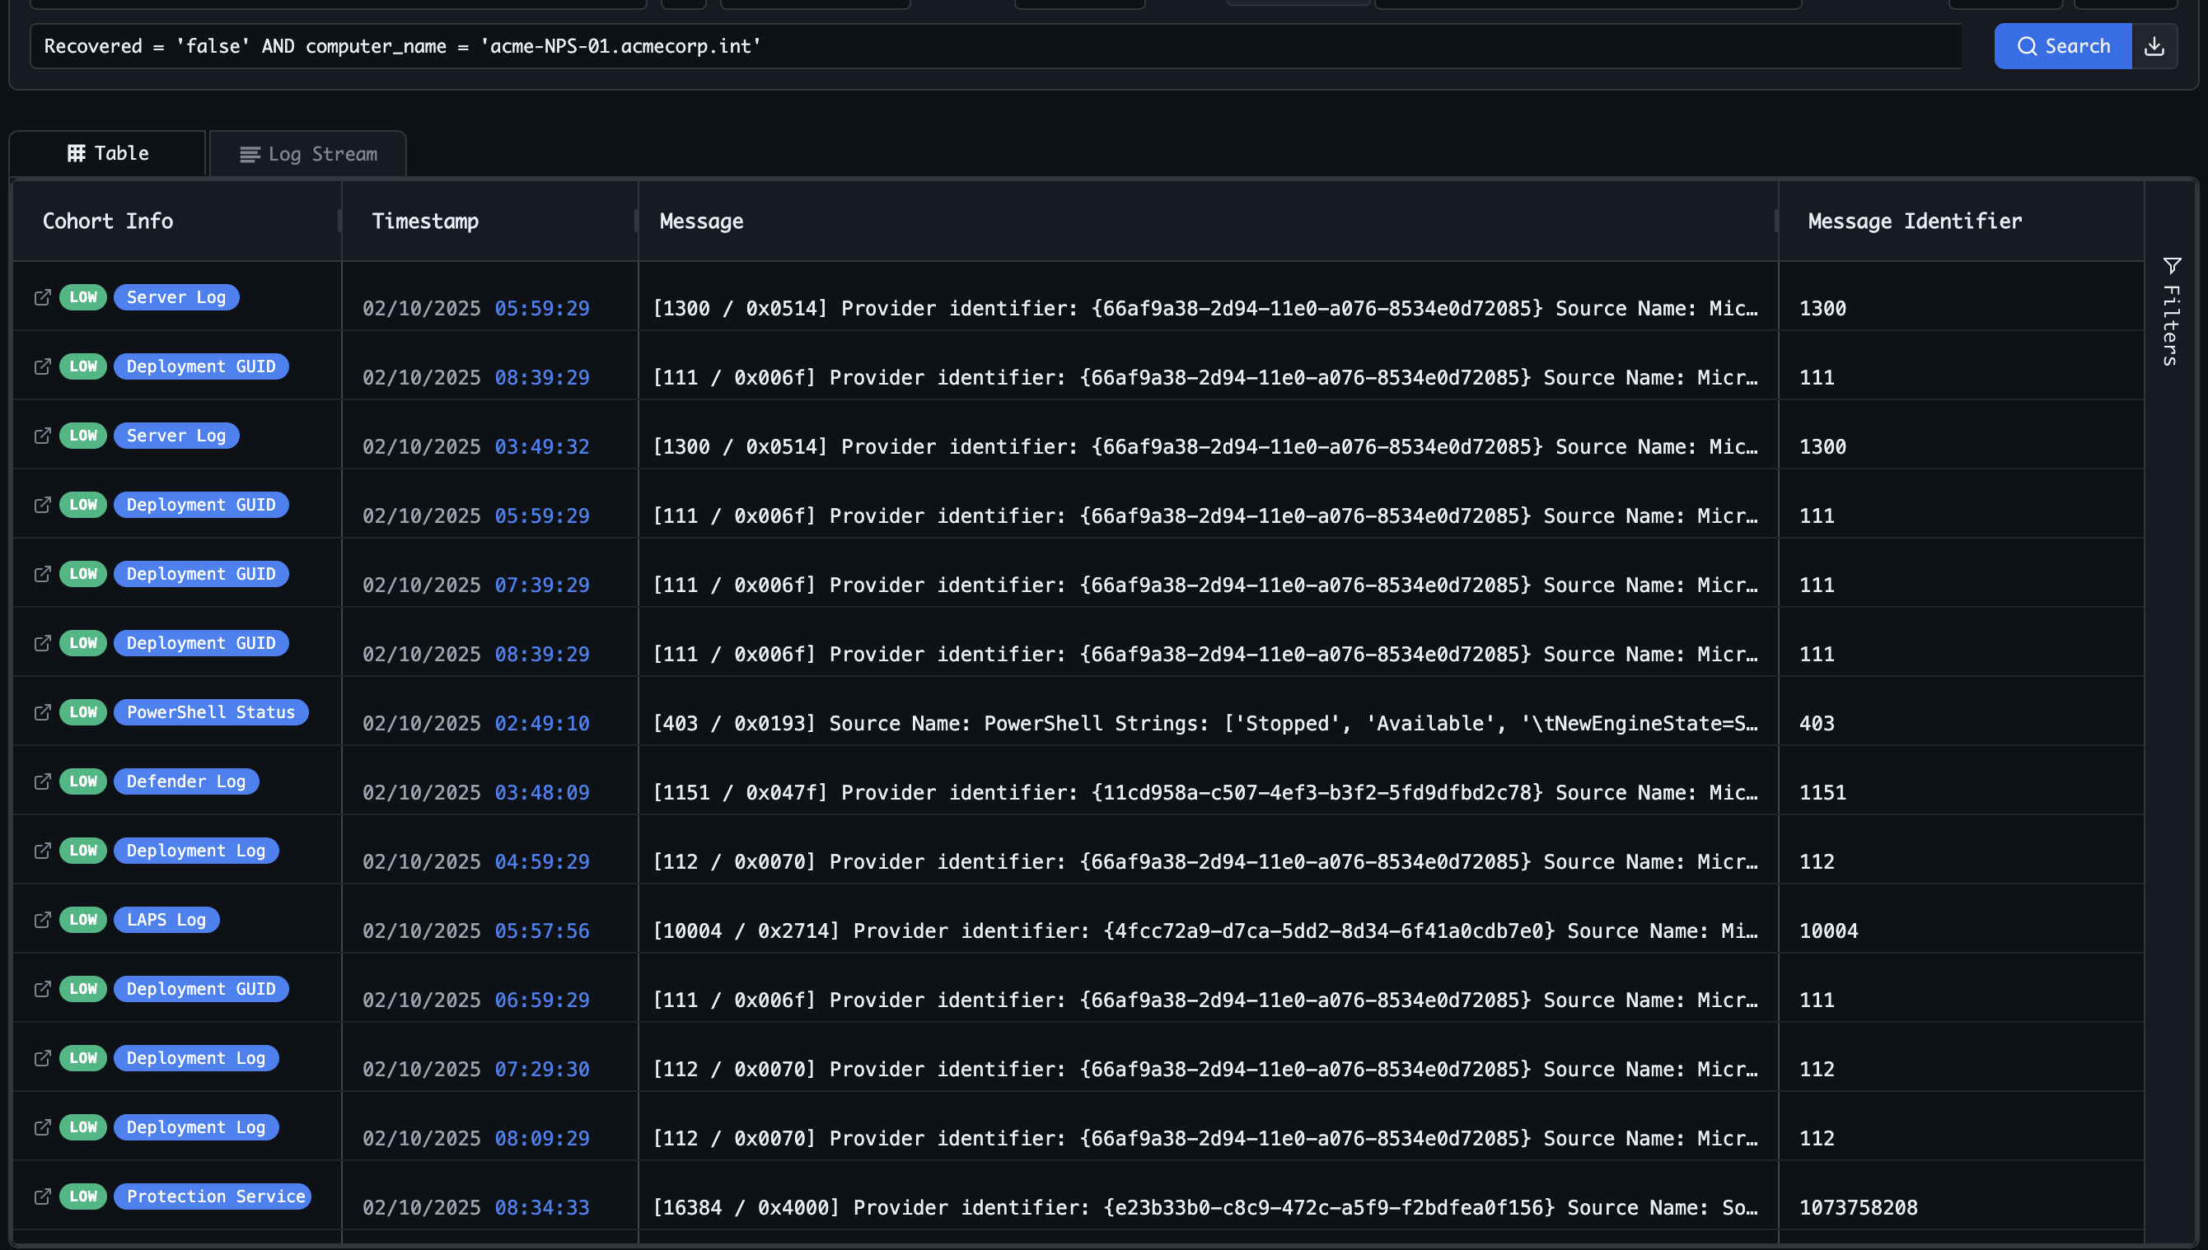Expand the collapsed Filters side panel
The image size is (2208, 1250).
[x=2171, y=318]
